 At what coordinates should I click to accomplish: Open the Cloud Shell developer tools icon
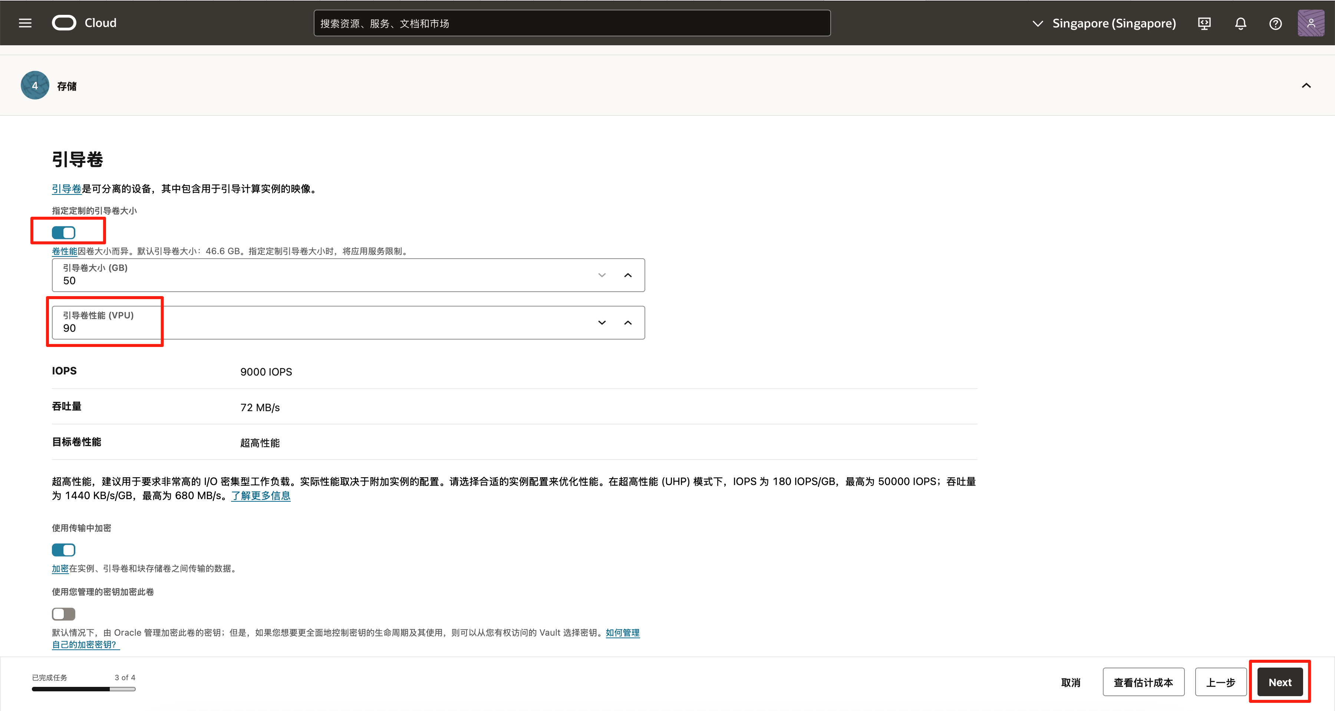click(1204, 23)
